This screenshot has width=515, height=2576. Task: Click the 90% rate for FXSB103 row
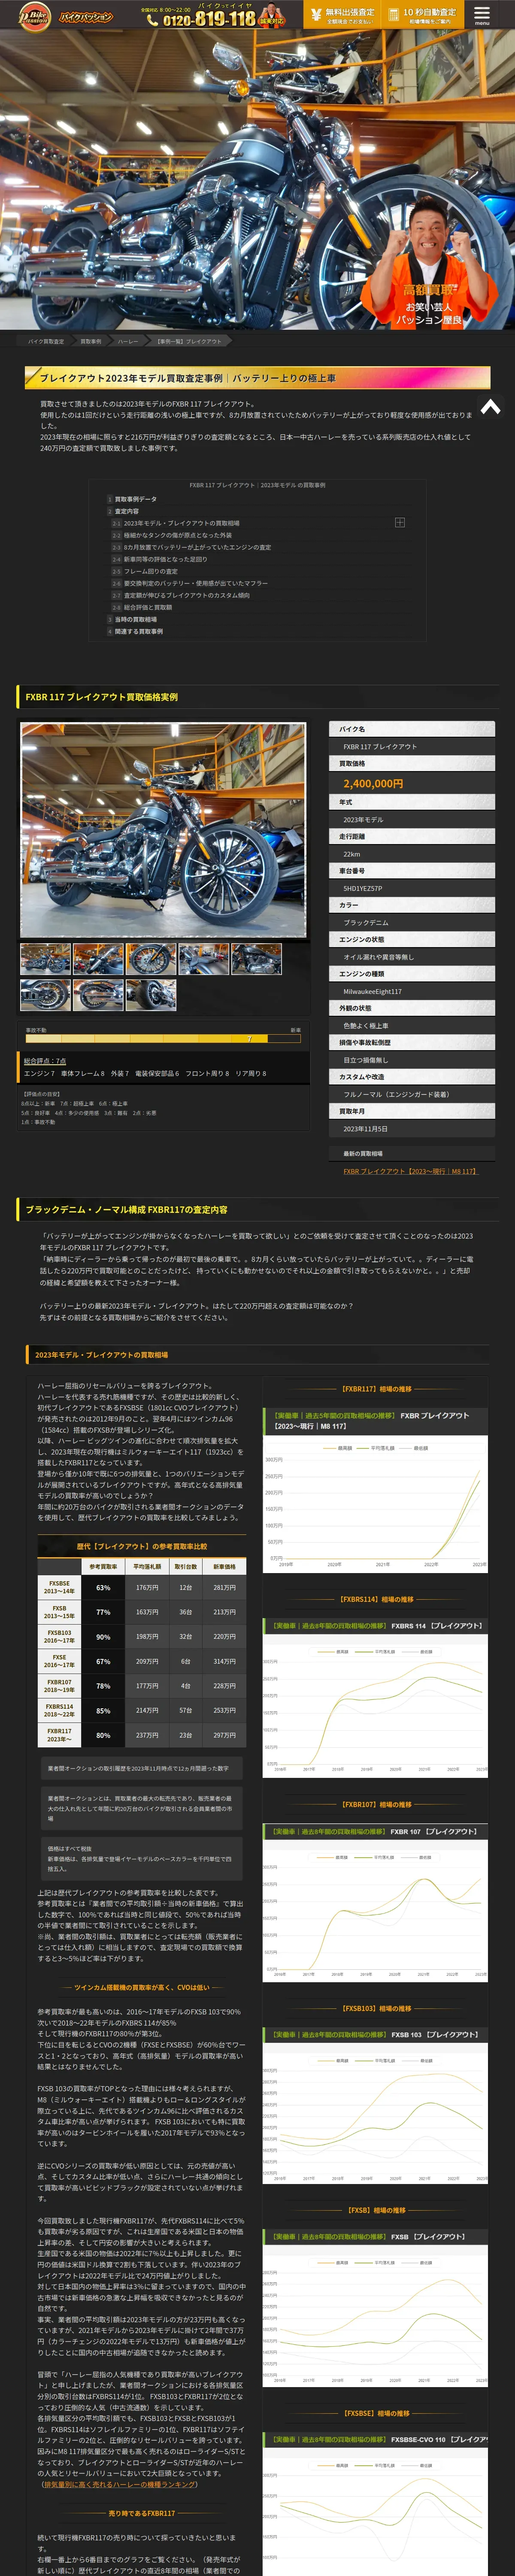pyautogui.click(x=103, y=1636)
